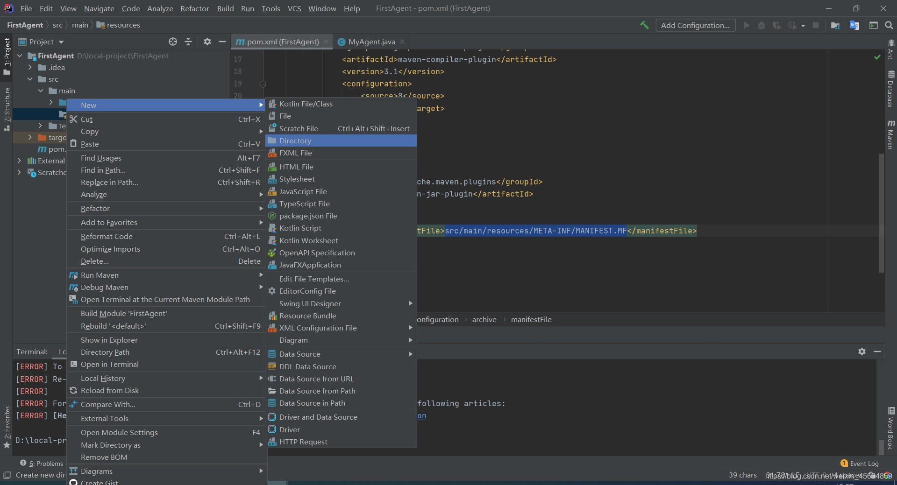Viewport: 897px width, 485px height.
Task: Open the VCS menu
Action: click(x=294, y=8)
